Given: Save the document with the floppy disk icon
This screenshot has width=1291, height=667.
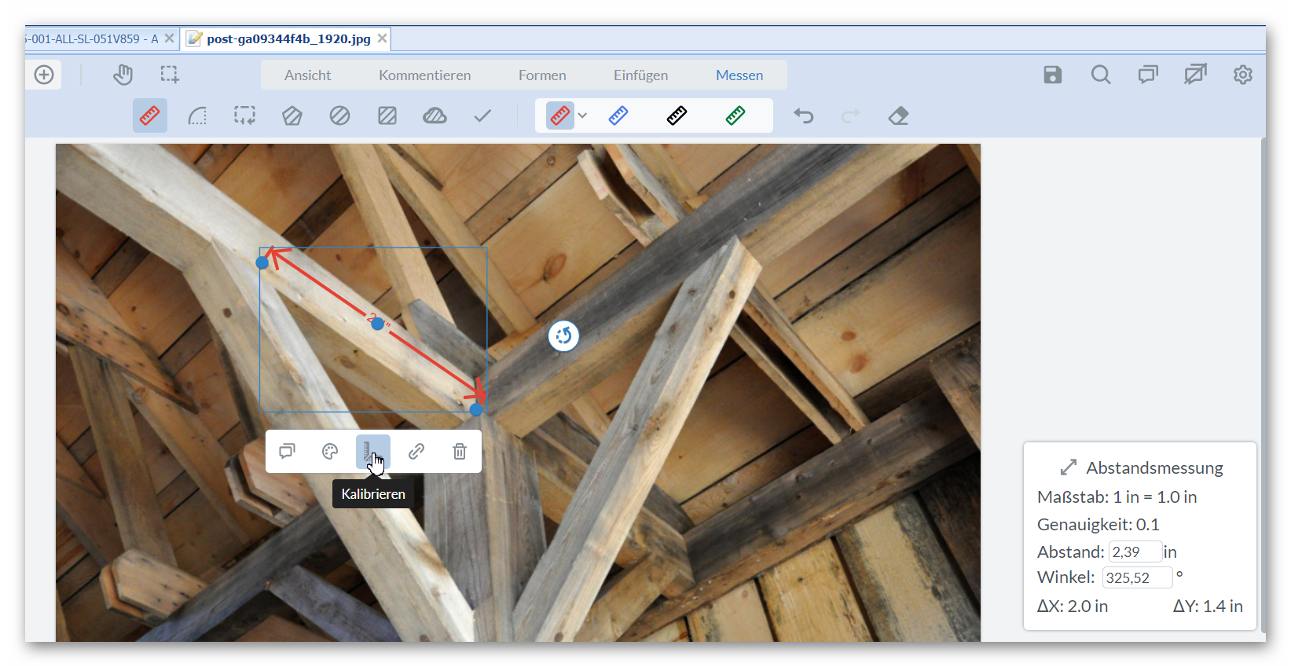Looking at the screenshot, I should (x=1052, y=75).
